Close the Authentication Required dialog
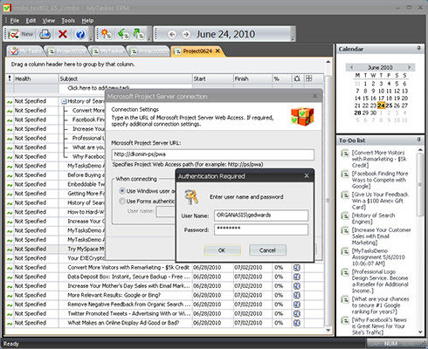The width and height of the screenshot is (428, 349). tap(307, 175)
